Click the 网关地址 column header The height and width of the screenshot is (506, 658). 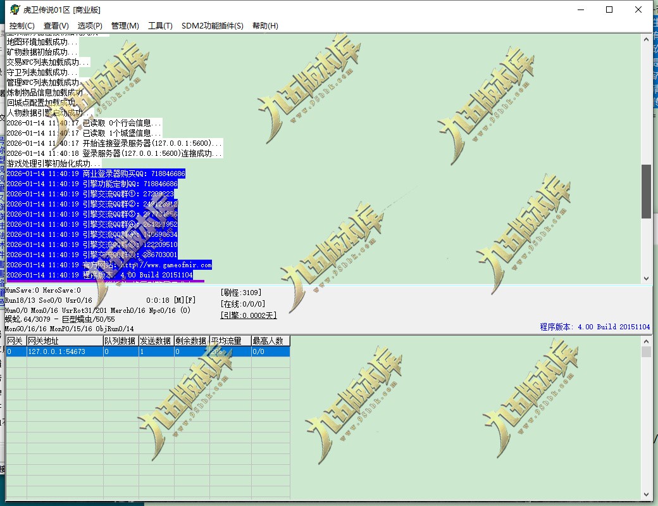(65, 341)
